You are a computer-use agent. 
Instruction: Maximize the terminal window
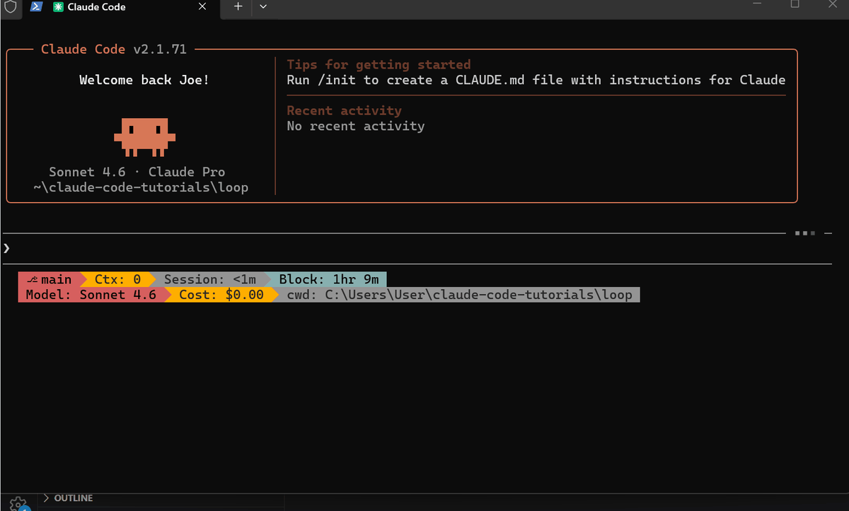[795, 4]
